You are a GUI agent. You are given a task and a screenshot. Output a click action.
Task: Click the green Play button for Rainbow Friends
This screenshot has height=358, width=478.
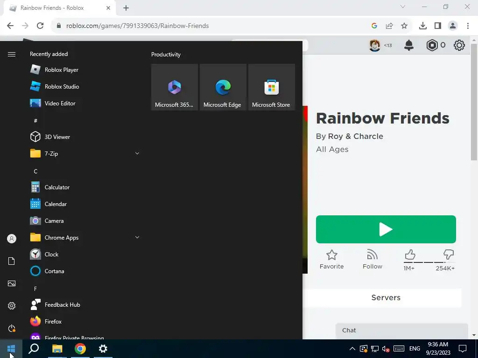coord(386,229)
